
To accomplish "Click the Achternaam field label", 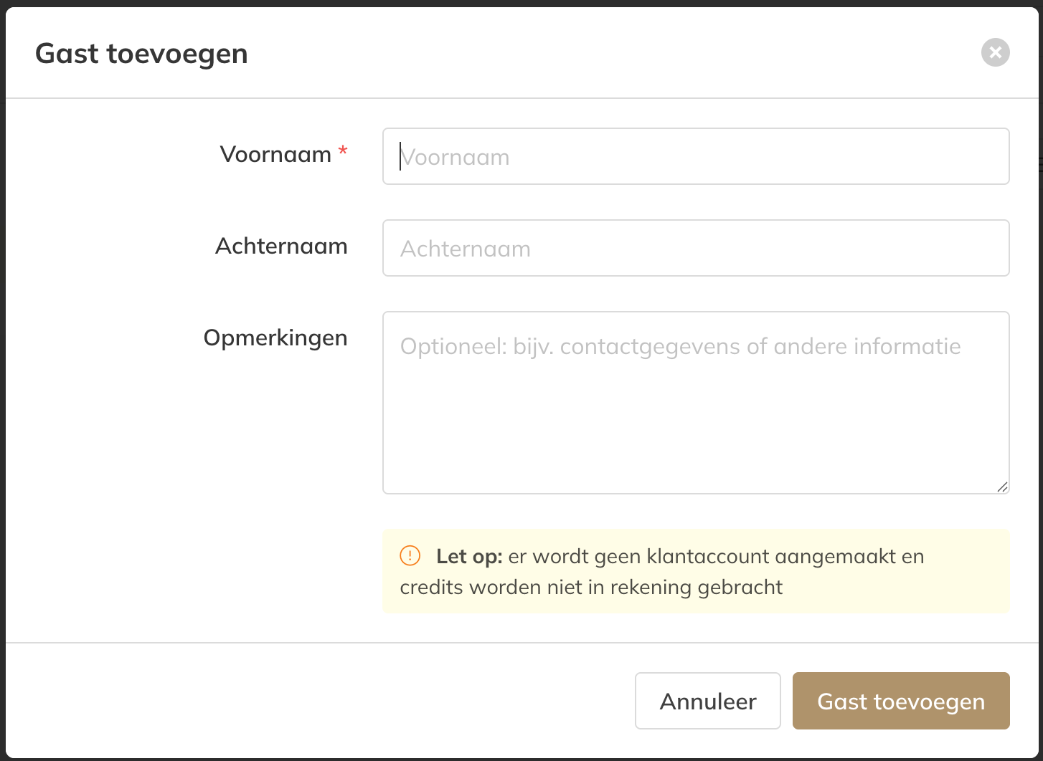I will 281,246.
